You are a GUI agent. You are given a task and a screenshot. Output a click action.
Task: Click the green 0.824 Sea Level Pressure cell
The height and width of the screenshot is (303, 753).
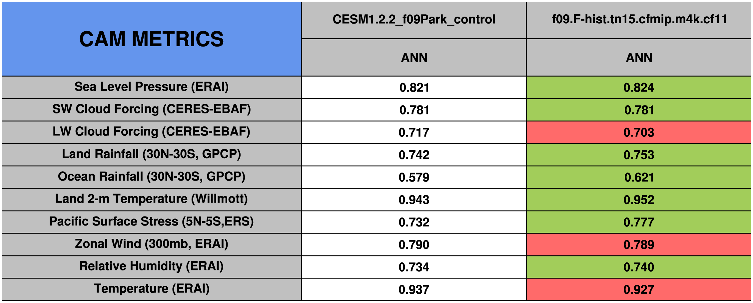639,87
